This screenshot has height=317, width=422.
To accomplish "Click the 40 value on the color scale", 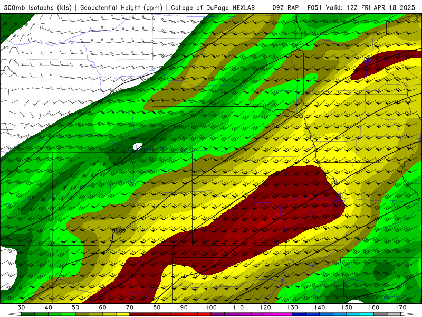I will [49, 307].
